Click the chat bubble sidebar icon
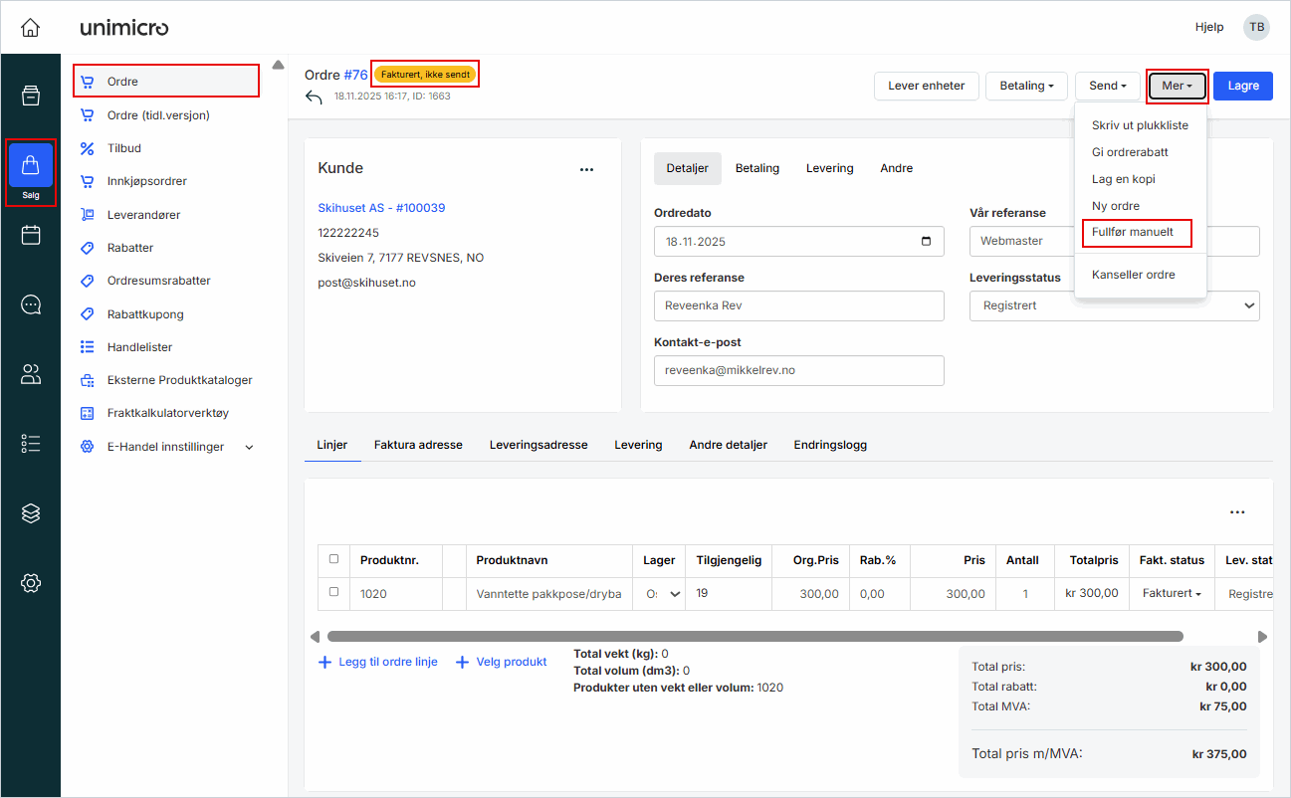 coord(31,305)
